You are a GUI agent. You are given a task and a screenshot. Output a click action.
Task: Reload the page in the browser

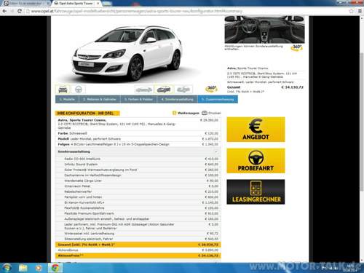click(x=20, y=11)
